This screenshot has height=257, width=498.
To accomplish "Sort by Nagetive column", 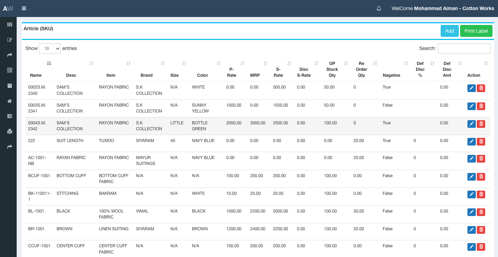I will tap(395, 69).
